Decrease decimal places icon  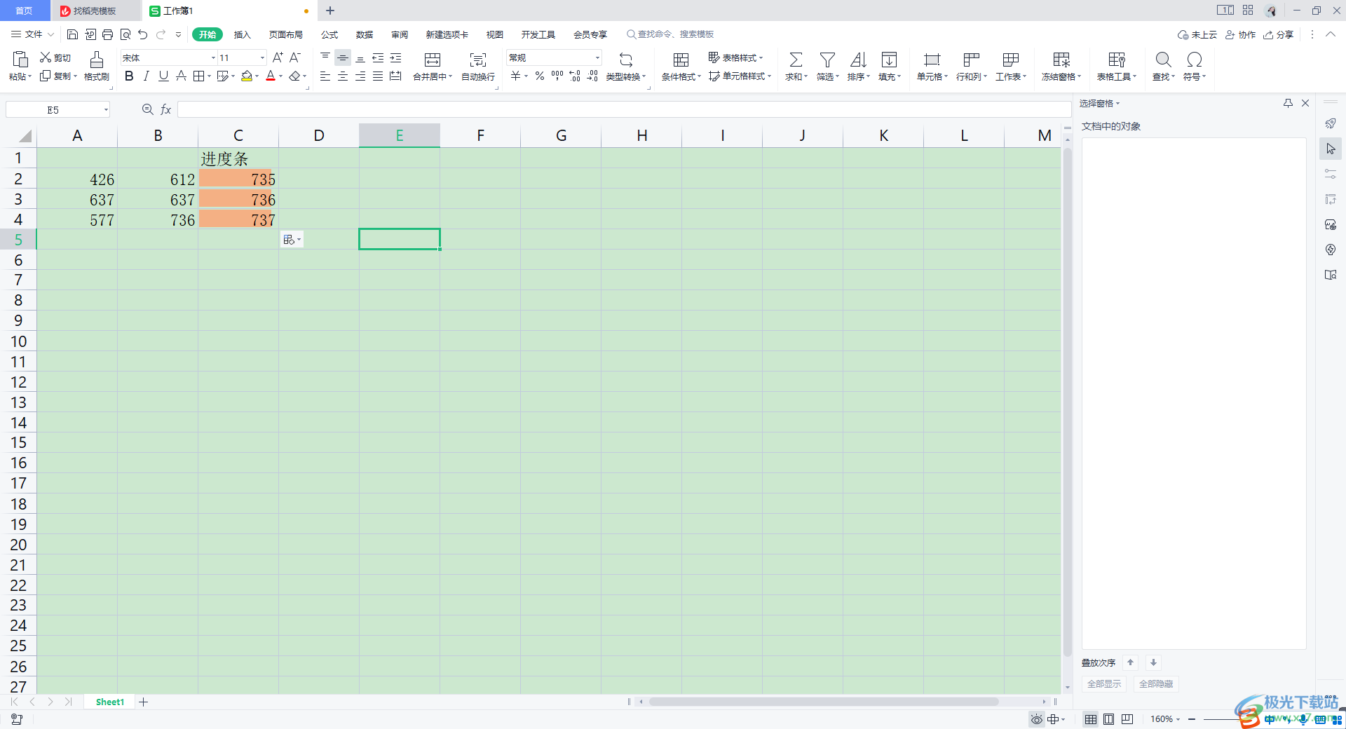point(592,76)
